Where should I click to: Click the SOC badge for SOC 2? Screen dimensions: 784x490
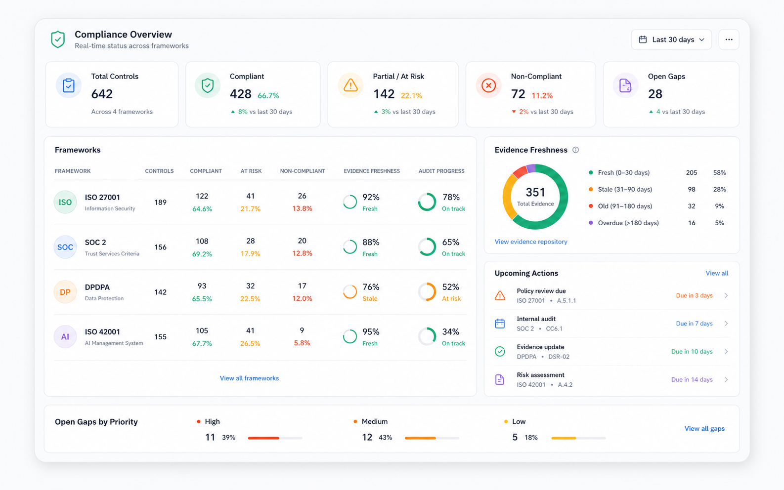pos(65,247)
